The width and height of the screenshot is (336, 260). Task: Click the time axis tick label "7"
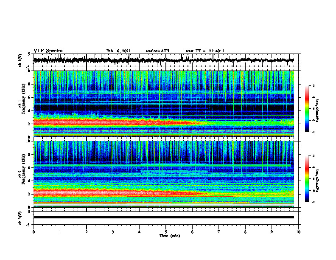pos(219,232)
